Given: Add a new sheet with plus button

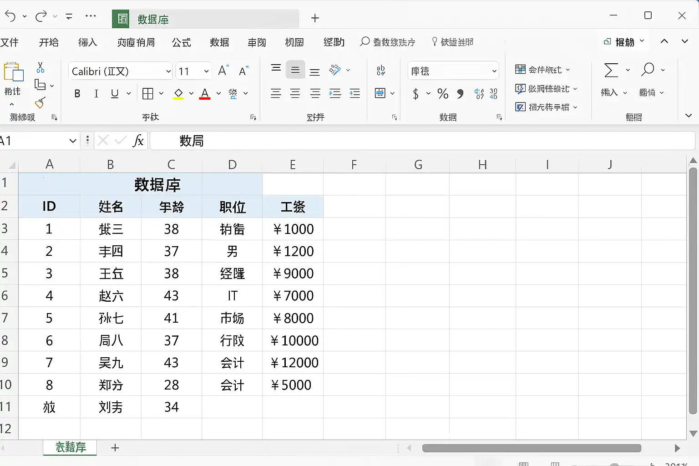Looking at the screenshot, I should click(115, 448).
